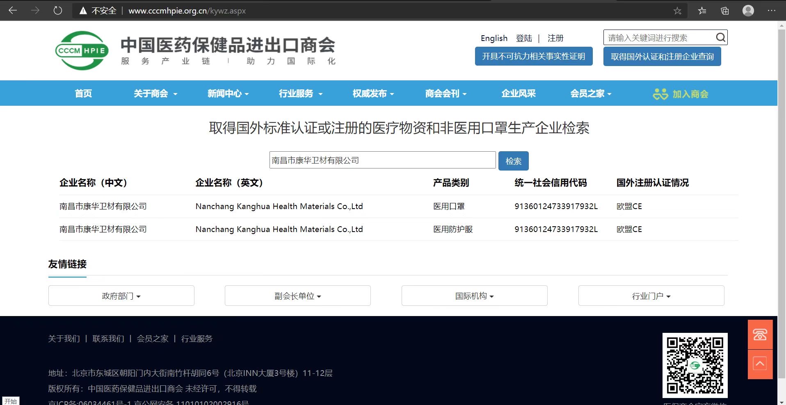The width and height of the screenshot is (786, 405).
Task: Click footer link 联系我们
Action: [x=108, y=339]
